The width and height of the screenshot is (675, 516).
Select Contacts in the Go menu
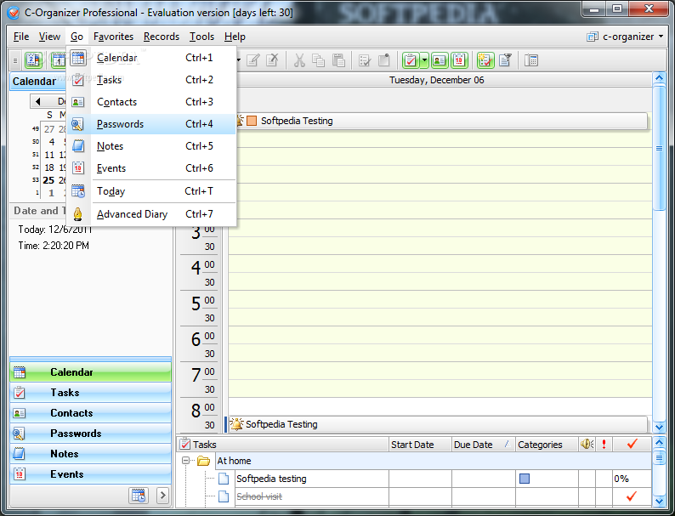[x=151, y=102]
